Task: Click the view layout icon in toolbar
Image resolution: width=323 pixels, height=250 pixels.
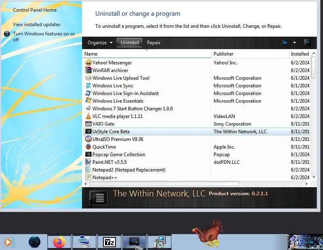Action: pyautogui.click(x=285, y=43)
